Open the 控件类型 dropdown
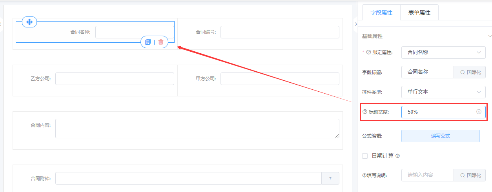Screen dimensions: 492x192 click(x=443, y=92)
